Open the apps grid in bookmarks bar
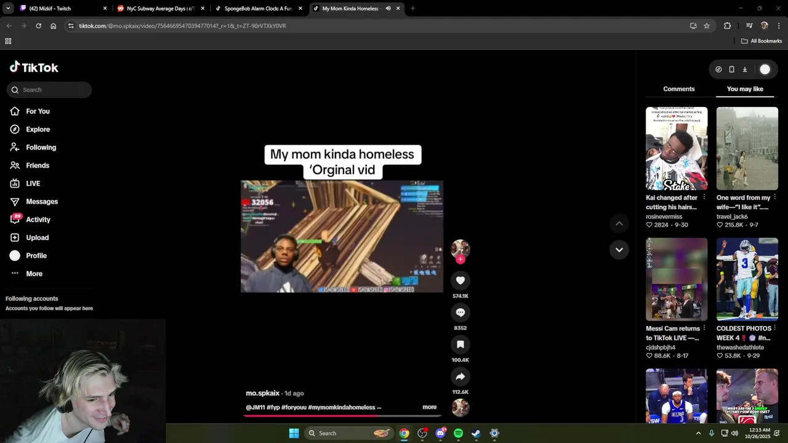 point(8,41)
